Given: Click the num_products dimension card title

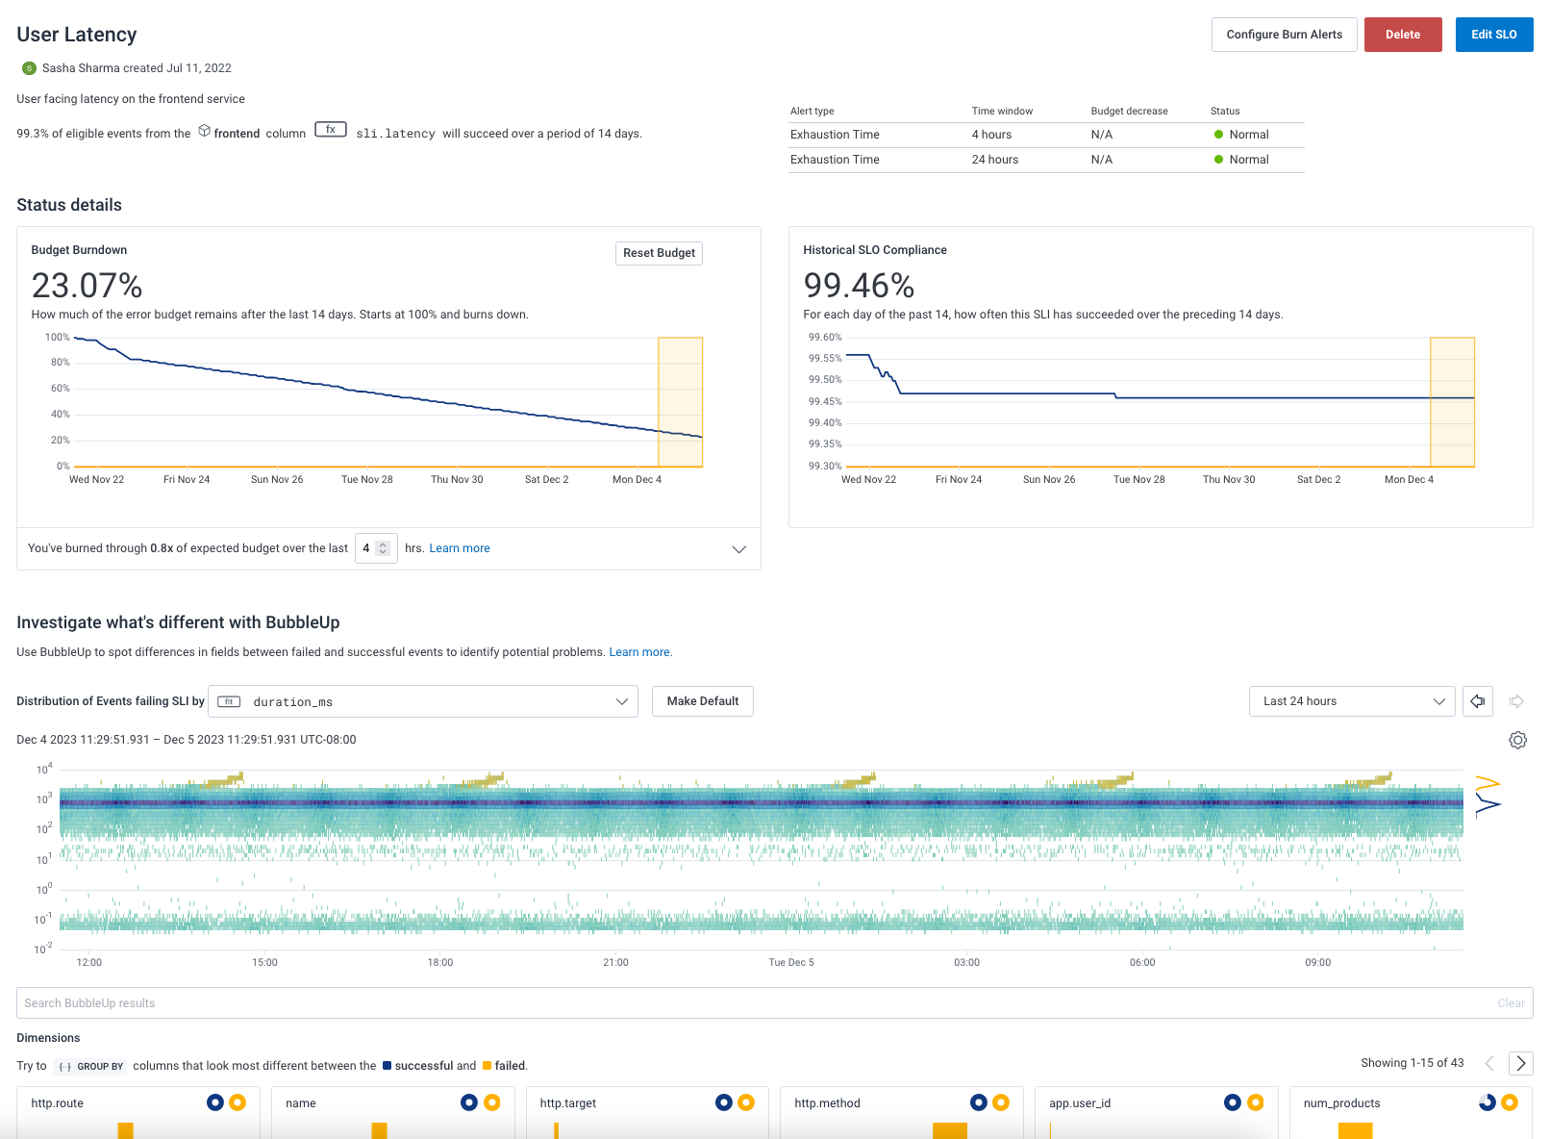Looking at the screenshot, I should point(1341,1103).
